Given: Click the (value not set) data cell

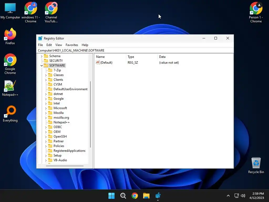Looking at the screenshot, I should 169,63.
